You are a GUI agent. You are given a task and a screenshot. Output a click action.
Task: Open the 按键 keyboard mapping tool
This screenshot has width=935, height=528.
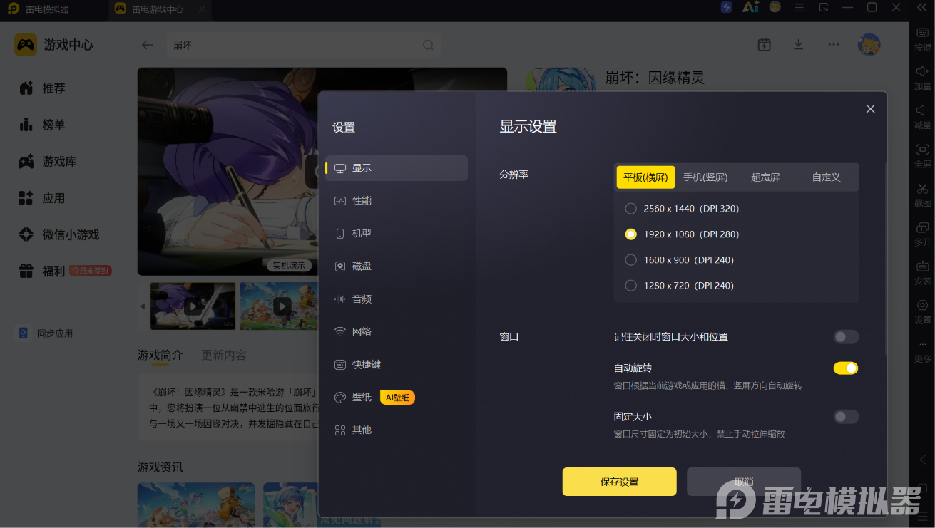pos(923,38)
